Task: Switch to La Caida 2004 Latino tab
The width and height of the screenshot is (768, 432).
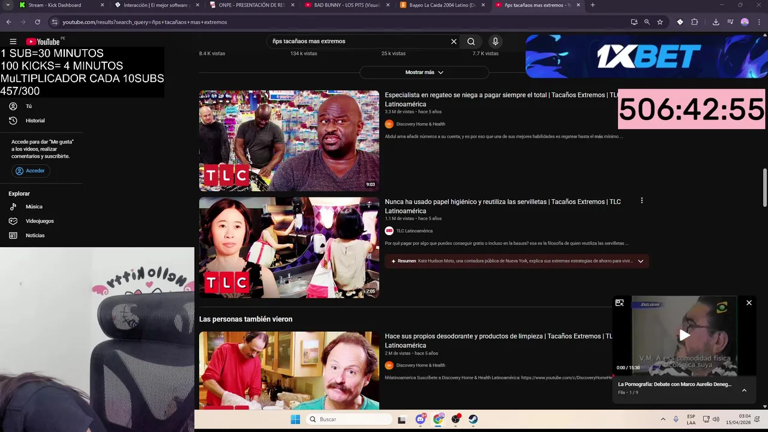Action: (x=442, y=5)
